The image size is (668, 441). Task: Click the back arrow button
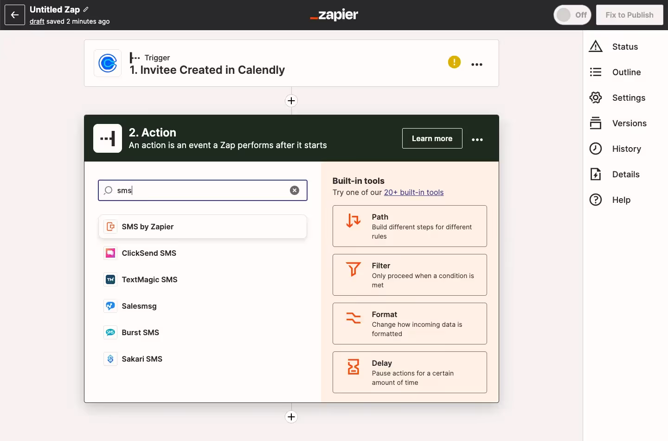[x=15, y=15]
